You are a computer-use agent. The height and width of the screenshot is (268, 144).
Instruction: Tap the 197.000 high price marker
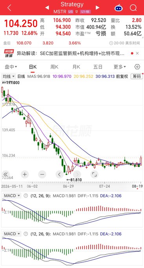click(11, 83)
